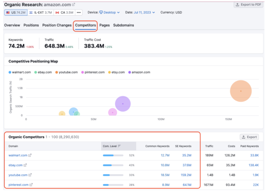Open the youtube.com domain link
The height and width of the screenshot is (193, 271).
[x=18, y=175]
